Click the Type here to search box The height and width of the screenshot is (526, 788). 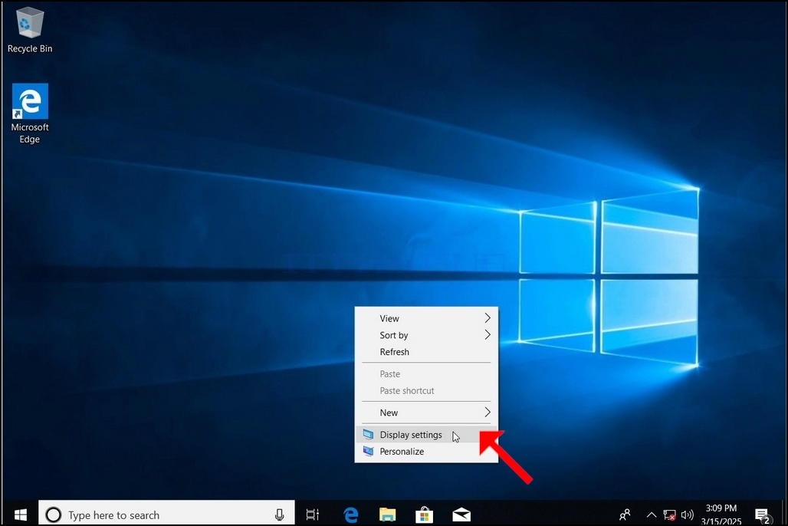click(x=166, y=514)
